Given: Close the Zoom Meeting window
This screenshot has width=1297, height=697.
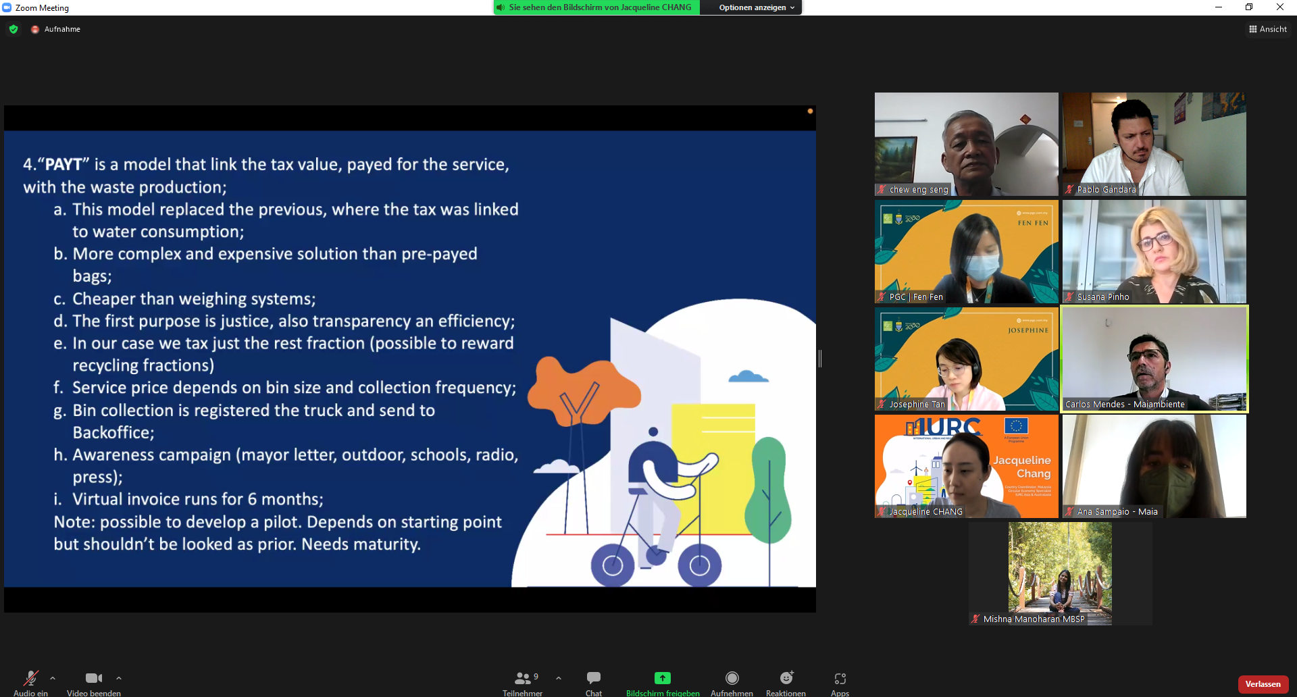Looking at the screenshot, I should tap(1280, 7).
